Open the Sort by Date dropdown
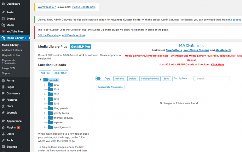This screenshot has width=242, height=152. pyautogui.click(x=183, y=78)
